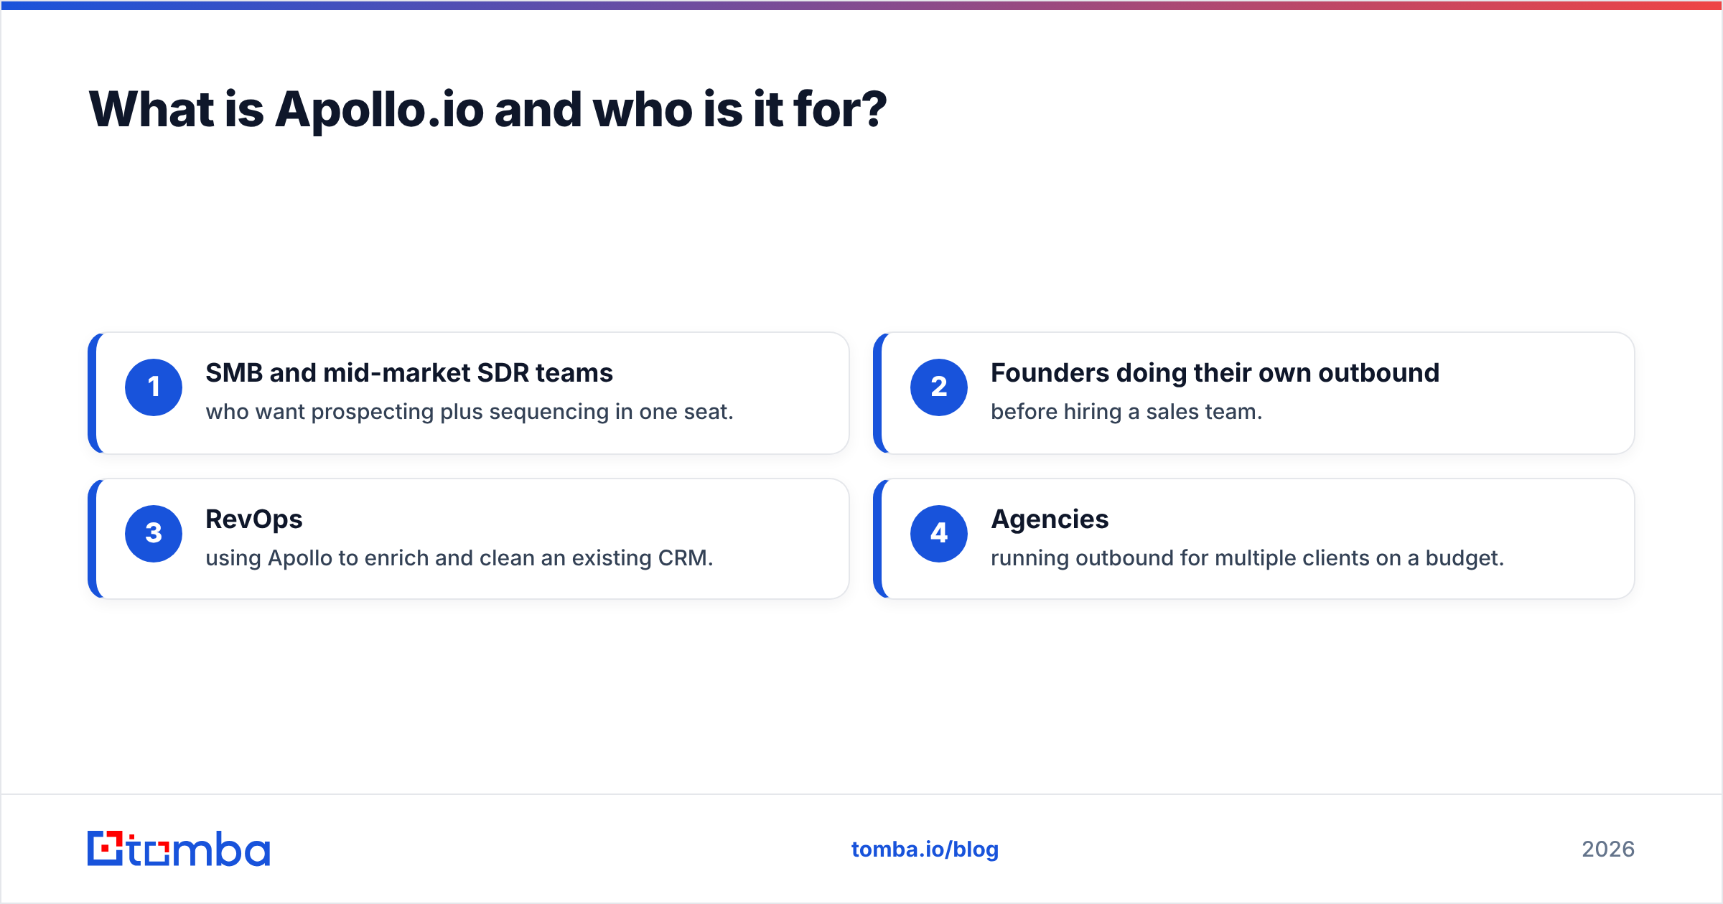Click 'Founders doing their own outbound' title
This screenshot has width=1723, height=904.
coord(1215,373)
